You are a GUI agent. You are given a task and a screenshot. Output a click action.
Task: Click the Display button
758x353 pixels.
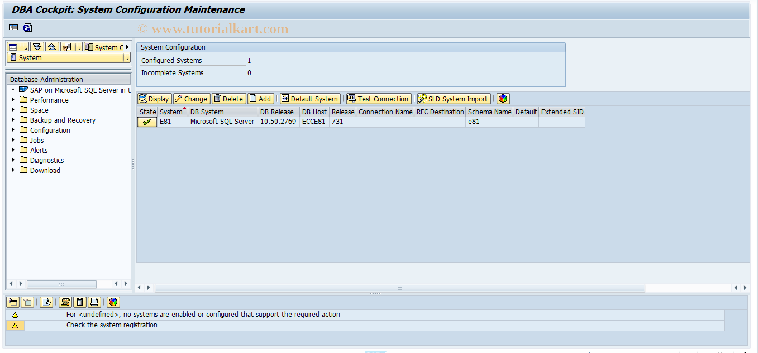coord(155,99)
